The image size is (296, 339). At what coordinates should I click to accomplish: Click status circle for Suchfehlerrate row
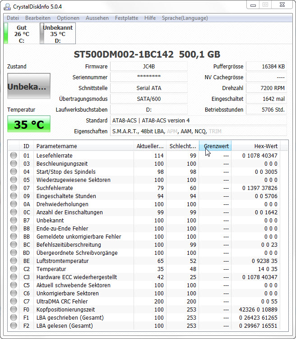14,188
